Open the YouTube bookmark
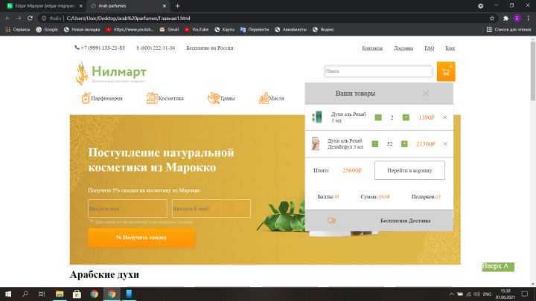 pyautogui.click(x=197, y=30)
